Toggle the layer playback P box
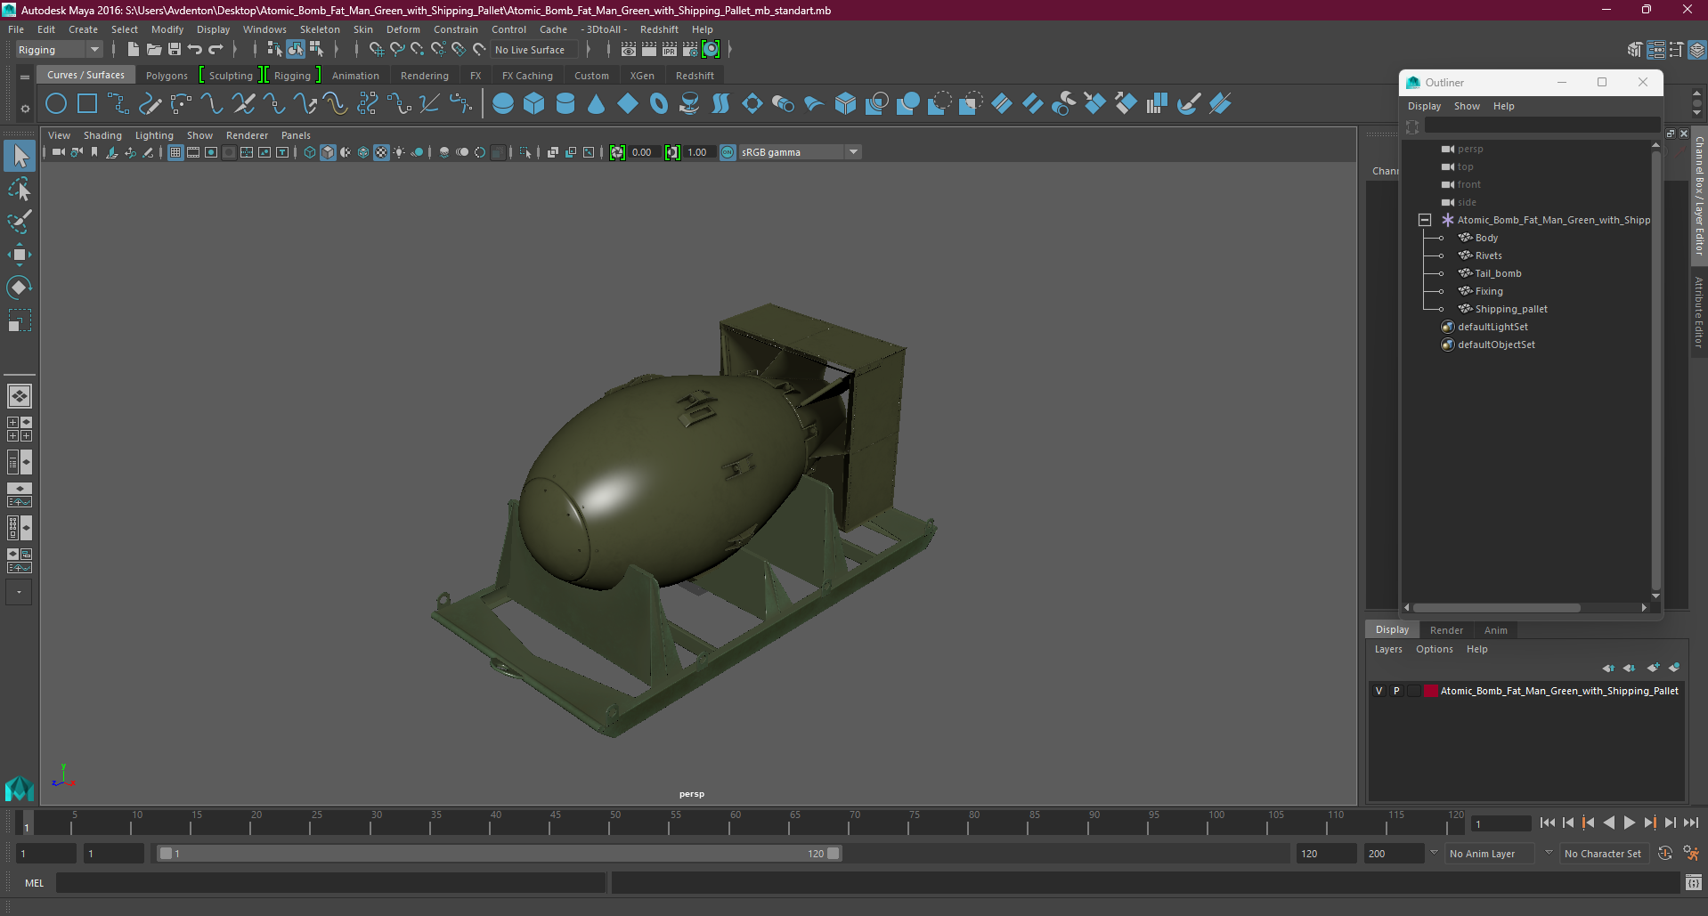 pyautogui.click(x=1396, y=691)
